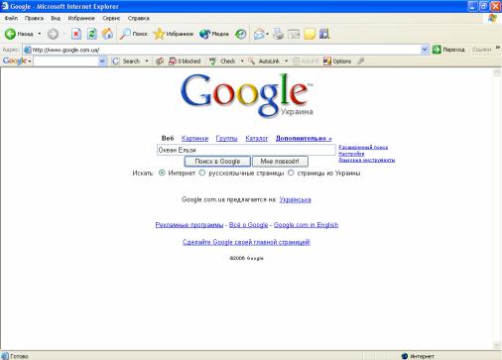Open the Избранное menu in menu bar
Image resolution: width=502 pixels, height=360 pixels.
[x=81, y=18]
